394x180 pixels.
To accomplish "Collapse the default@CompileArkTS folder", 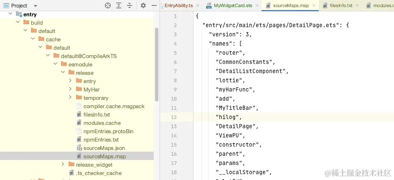I will pos(48,56).
